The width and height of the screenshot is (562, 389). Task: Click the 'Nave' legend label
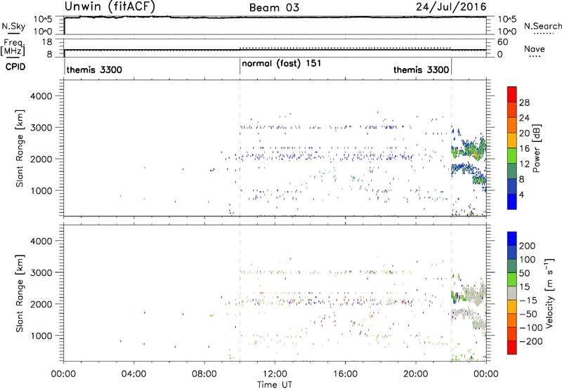[535, 49]
